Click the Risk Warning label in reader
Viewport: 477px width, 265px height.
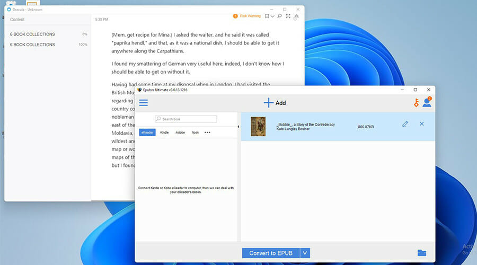250,16
